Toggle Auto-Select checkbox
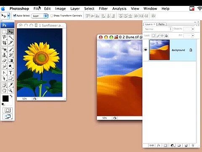This screenshot has width=202, height=152. [x=15, y=16]
